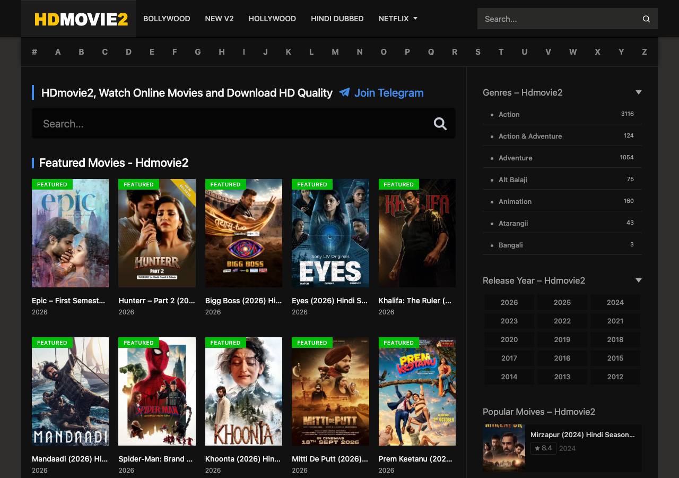This screenshot has width=679, height=478.
Task: Open the Epic – First Semester poster
Action: click(x=70, y=233)
